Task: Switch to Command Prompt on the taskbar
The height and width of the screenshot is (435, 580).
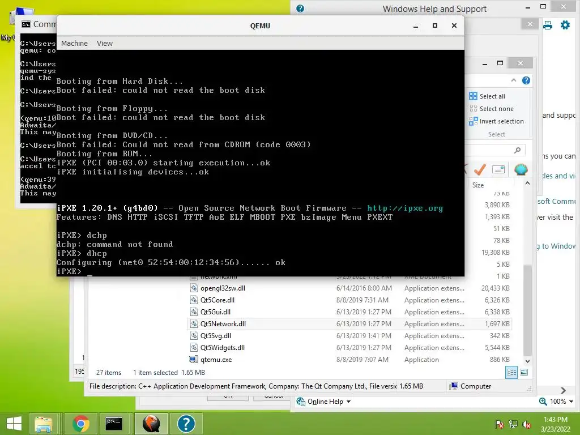Action: (x=113, y=423)
